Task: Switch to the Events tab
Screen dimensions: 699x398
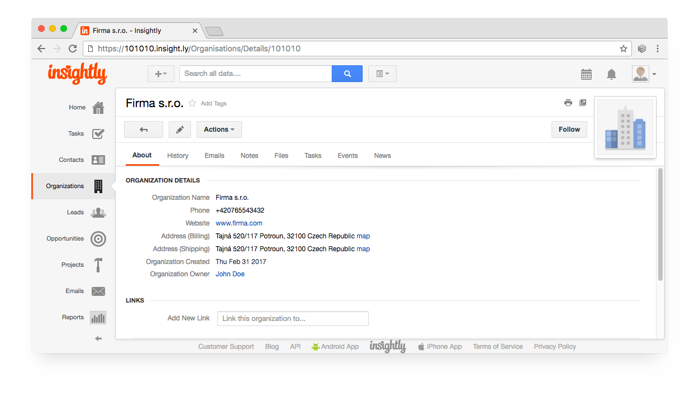Action: pyautogui.click(x=348, y=156)
